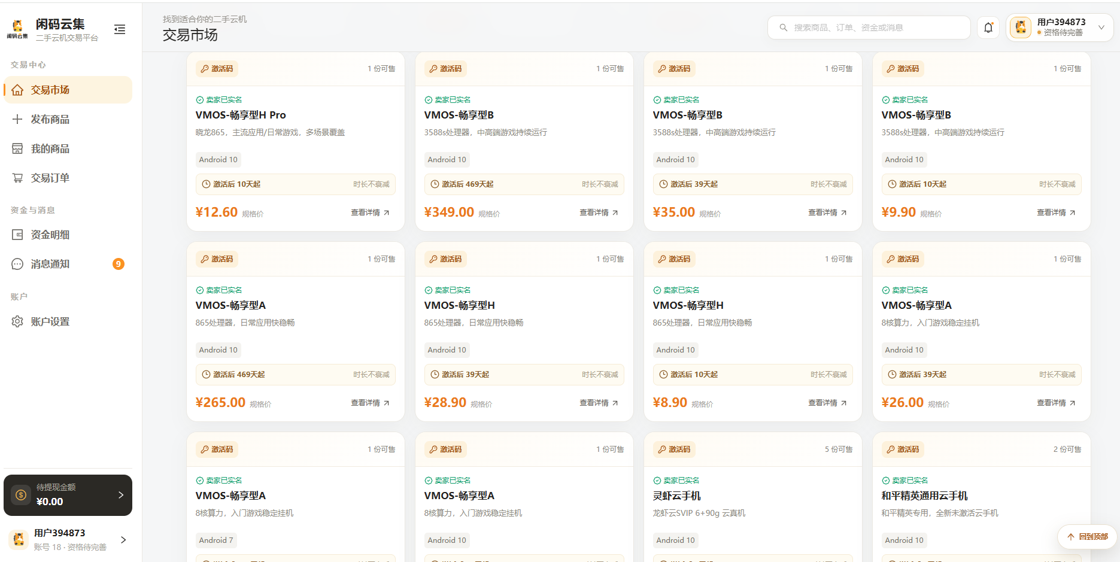The image size is (1120, 562).
Task: Click 卖家已实名 badge on ¥349.00 card
Action: coord(447,100)
